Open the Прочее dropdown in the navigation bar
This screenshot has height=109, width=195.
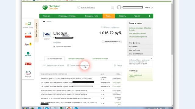(x=137, y=16)
